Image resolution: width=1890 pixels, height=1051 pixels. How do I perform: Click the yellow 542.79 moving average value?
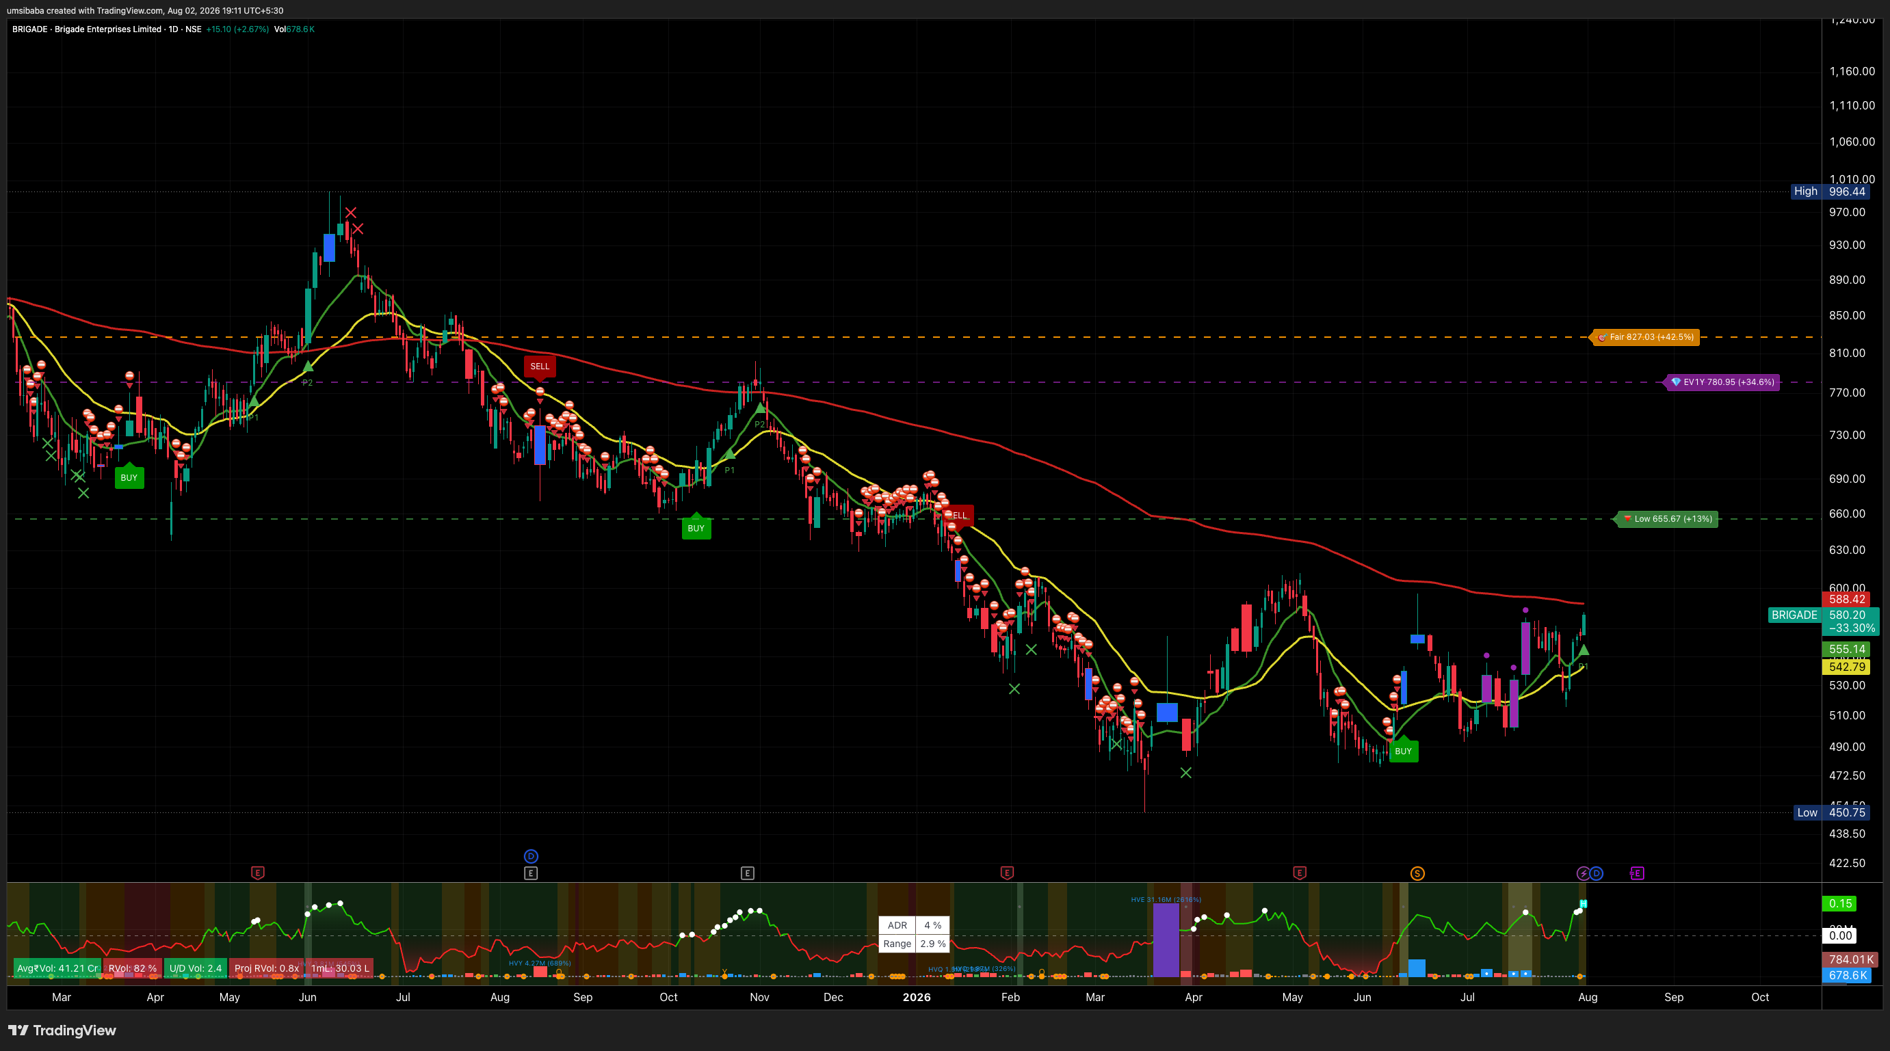[1847, 667]
